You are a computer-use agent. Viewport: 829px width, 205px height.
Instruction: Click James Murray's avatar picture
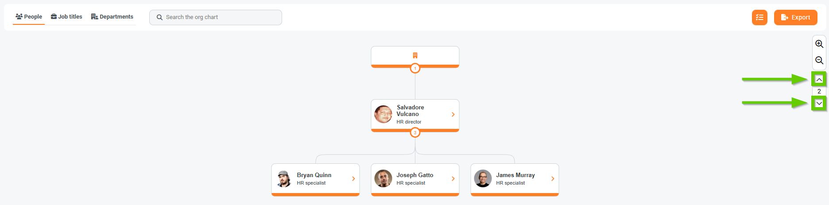tap(483, 178)
